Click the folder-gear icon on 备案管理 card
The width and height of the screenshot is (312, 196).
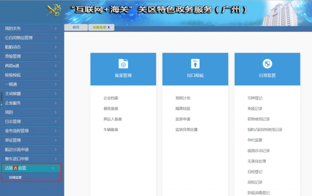[x=123, y=64]
